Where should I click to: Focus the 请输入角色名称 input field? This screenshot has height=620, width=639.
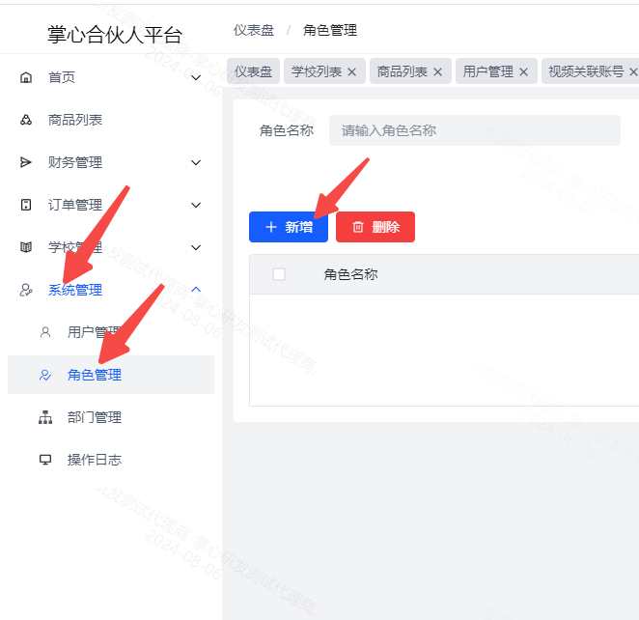(474, 130)
